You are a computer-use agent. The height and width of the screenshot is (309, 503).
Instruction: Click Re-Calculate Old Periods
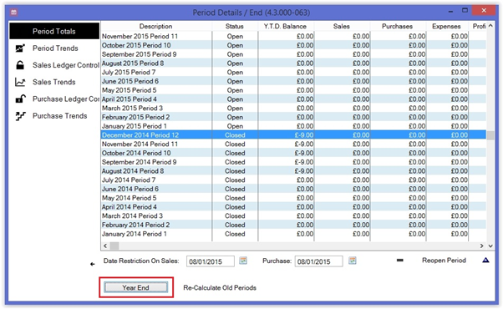pos(220,288)
